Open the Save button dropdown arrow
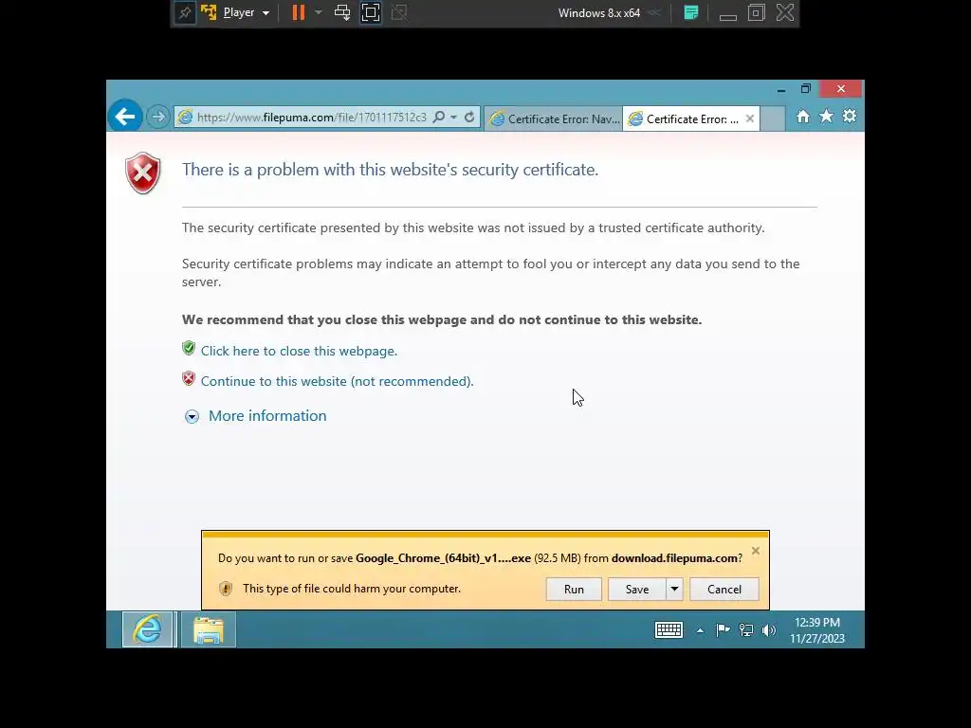This screenshot has height=728, width=971. (x=674, y=590)
